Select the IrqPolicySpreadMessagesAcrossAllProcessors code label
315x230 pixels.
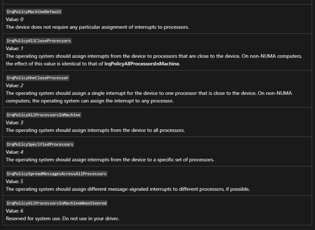[57, 174]
